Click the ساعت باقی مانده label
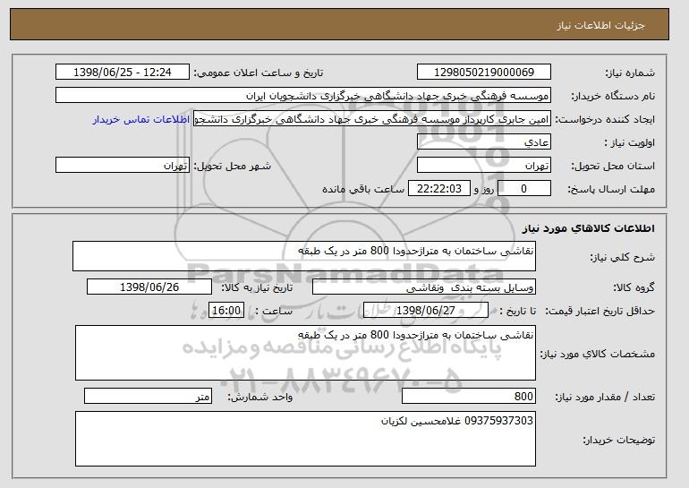 [363, 189]
